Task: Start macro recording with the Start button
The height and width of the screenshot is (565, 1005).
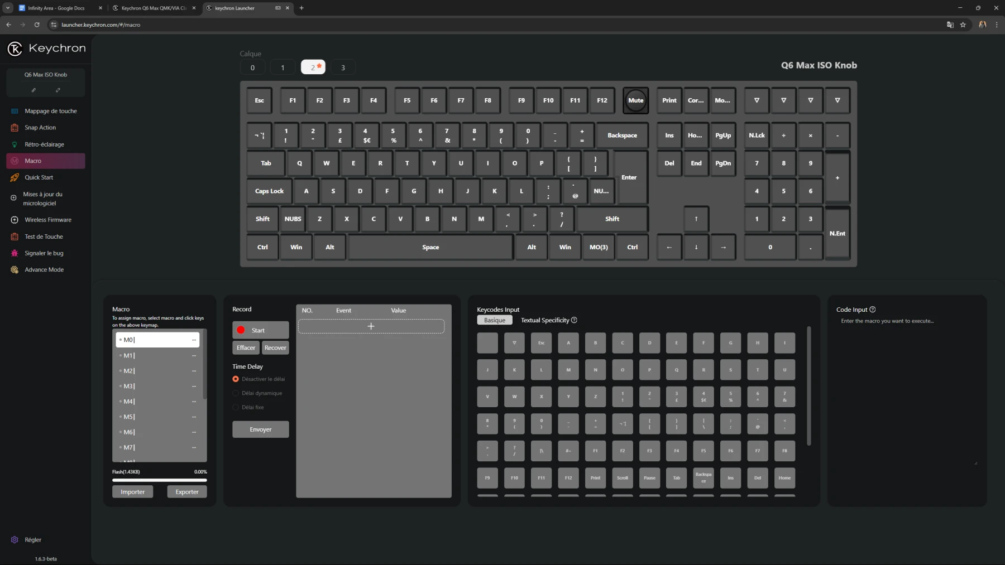Action: pos(261,330)
